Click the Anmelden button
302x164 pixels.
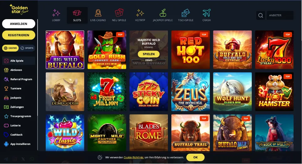[19, 24]
